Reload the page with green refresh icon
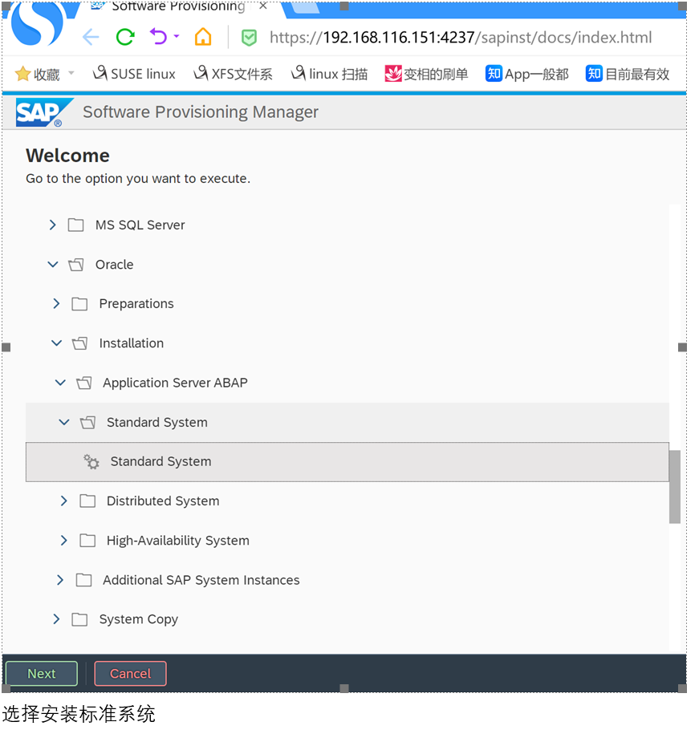 tap(125, 37)
